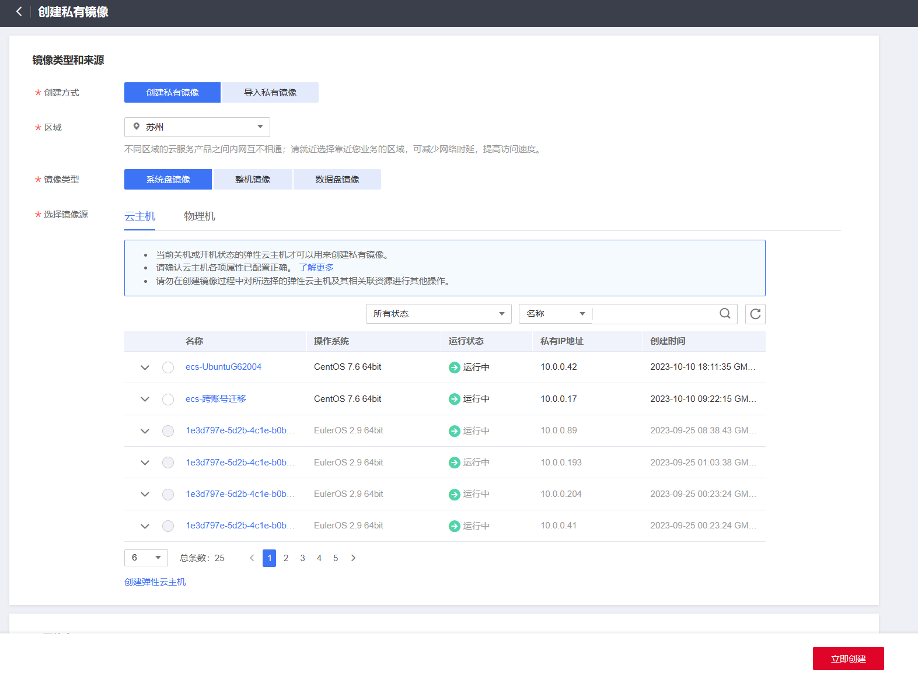The width and height of the screenshot is (918, 683).
Task: Open the 创建弹性云主机 link
Action: 155,582
